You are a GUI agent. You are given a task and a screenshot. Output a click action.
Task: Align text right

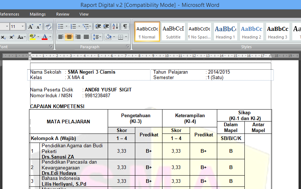coord(78,37)
